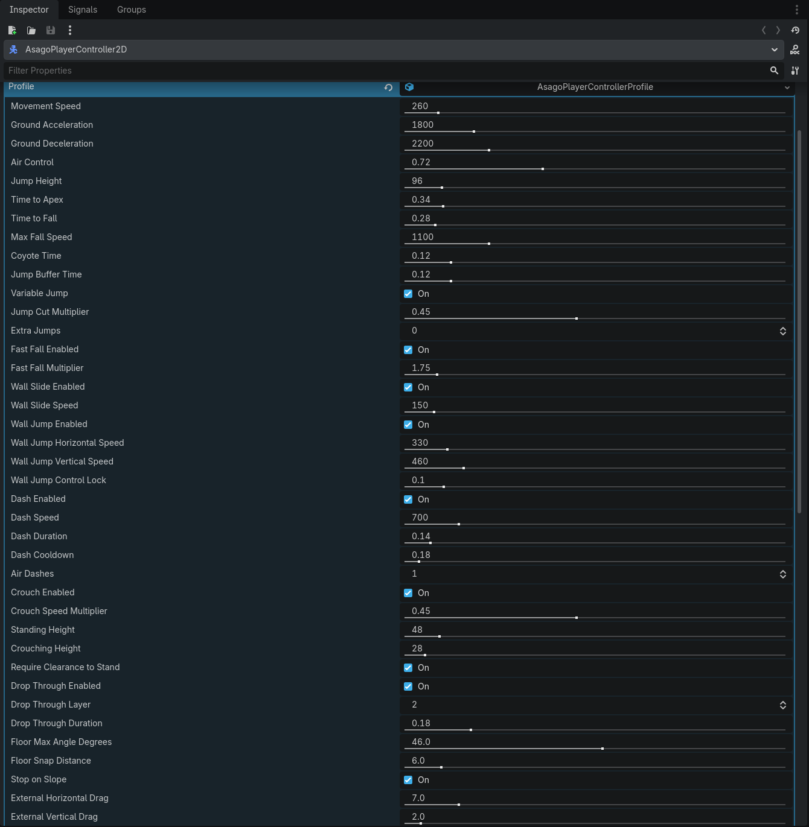Click the Floor Snap Distance label

coord(51,761)
